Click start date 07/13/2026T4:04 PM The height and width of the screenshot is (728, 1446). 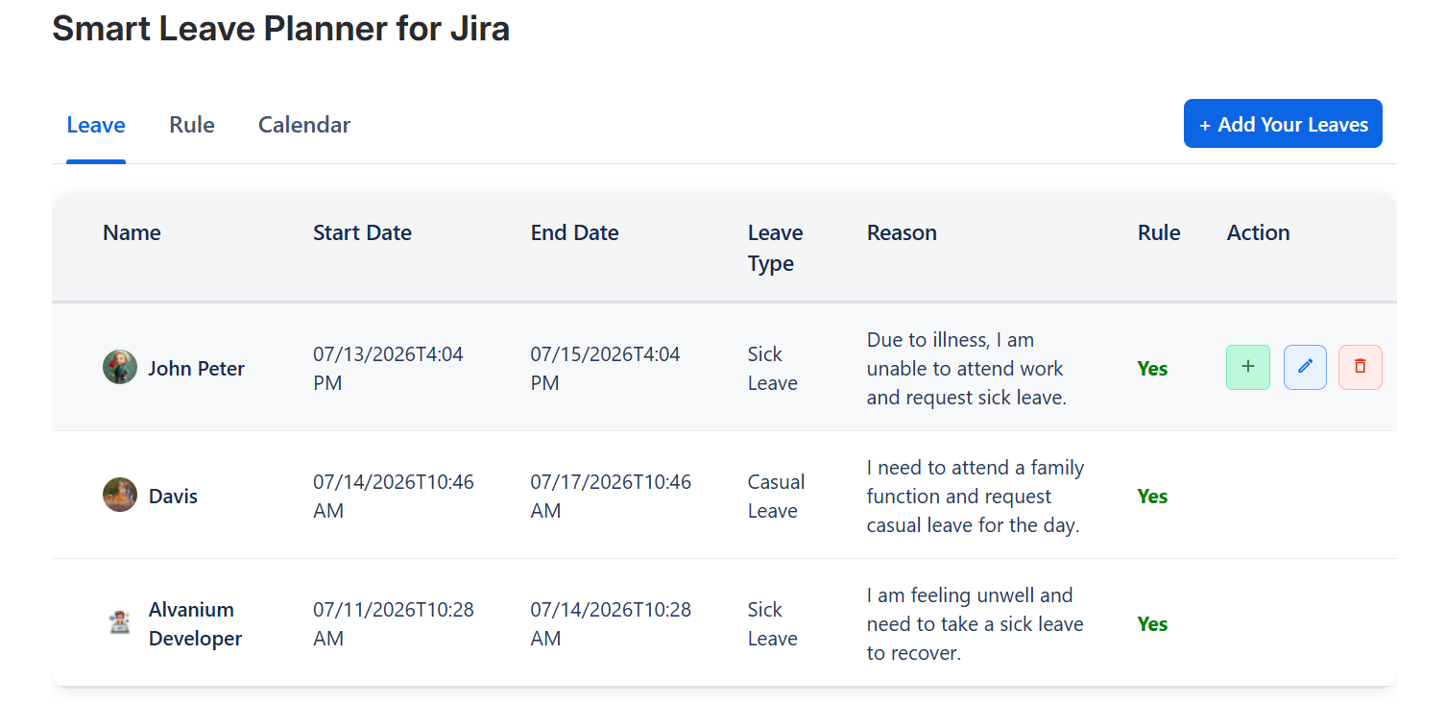pyautogui.click(x=388, y=369)
